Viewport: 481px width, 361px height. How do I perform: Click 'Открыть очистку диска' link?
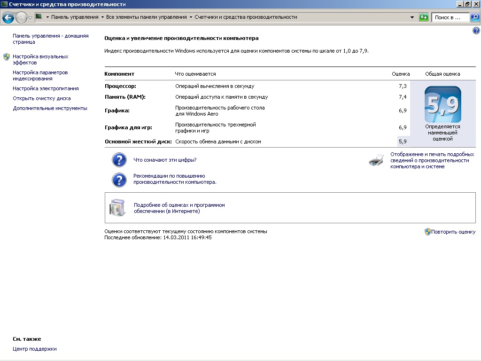[x=41, y=99]
